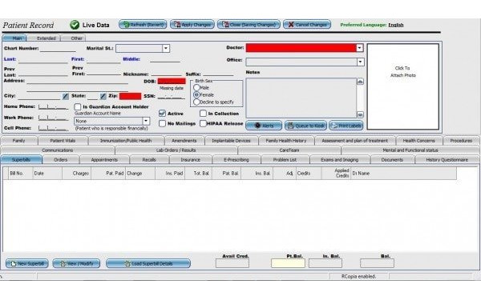The height and width of the screenshot is (300, 481).
Task: Expand the red Doctor dropdown
Action: (x=359, y=48)
